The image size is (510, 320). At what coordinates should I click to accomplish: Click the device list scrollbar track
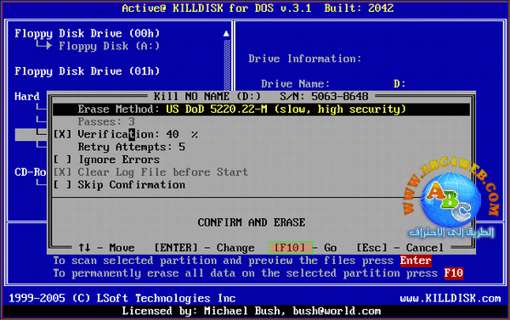[x=227, y=65]
